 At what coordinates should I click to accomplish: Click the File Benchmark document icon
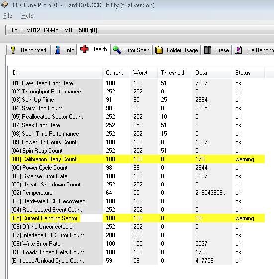click(x=238, y=50)
